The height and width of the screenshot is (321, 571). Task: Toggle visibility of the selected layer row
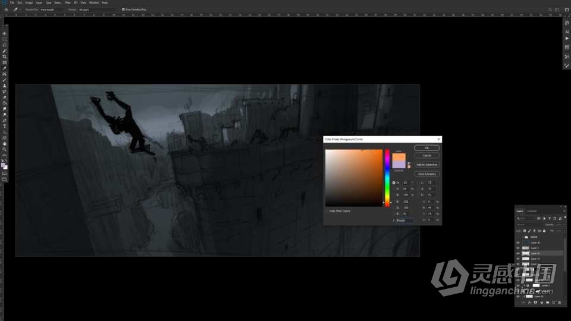pyautogui.click(x=518, y=253)
